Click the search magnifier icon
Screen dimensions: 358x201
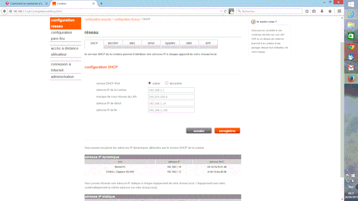[239, 11]
